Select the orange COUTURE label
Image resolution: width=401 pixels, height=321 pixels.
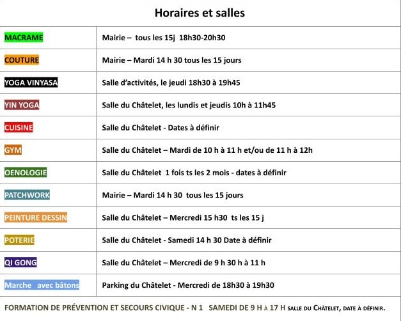point(22,60)
